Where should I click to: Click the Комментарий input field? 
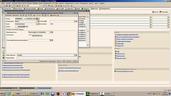pos(47,58)
